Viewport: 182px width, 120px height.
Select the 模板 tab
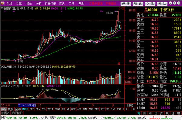pyautogui.click(x=11, y=109)
